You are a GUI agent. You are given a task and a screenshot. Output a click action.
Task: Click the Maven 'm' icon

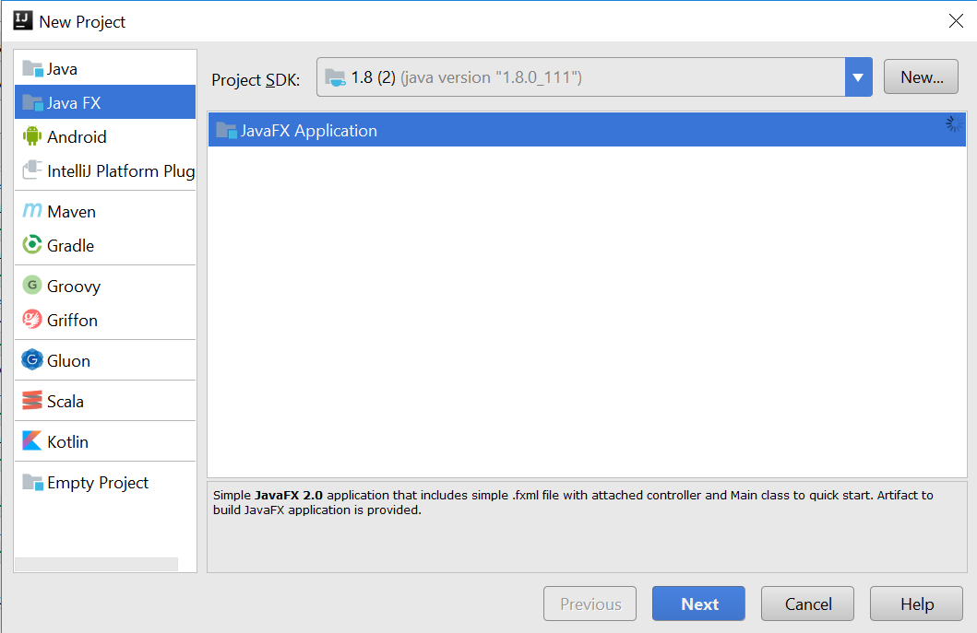pos(32,211)
